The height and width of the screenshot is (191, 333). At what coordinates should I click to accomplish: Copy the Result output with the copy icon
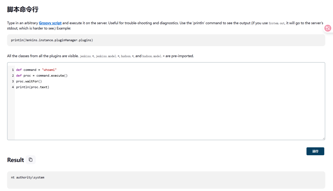31,160
